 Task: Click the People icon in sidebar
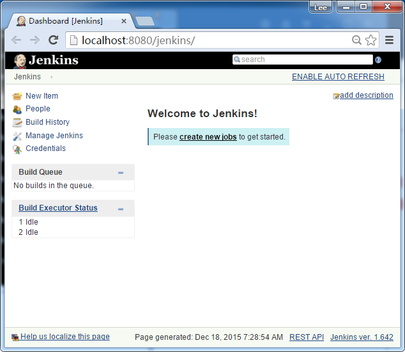coord(17,109)
